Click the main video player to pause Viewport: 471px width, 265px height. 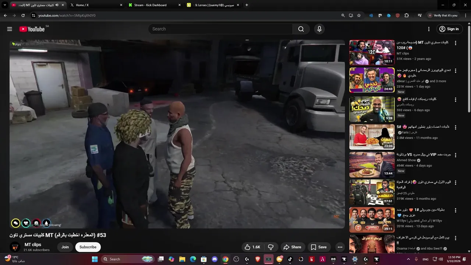(177, 134)
